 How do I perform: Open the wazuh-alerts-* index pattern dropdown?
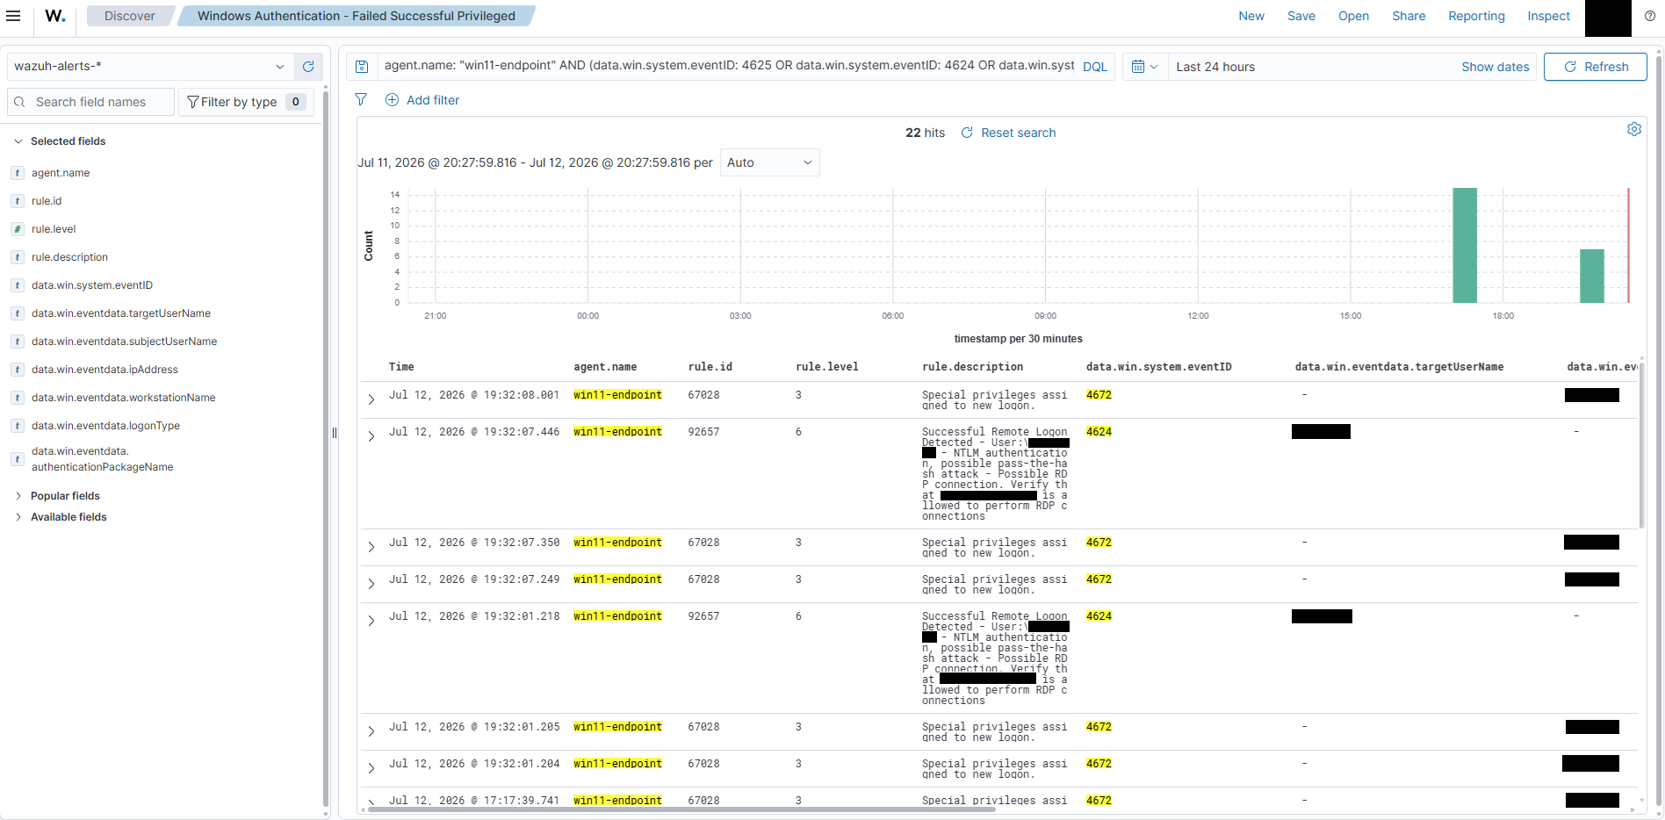point(150,67)
